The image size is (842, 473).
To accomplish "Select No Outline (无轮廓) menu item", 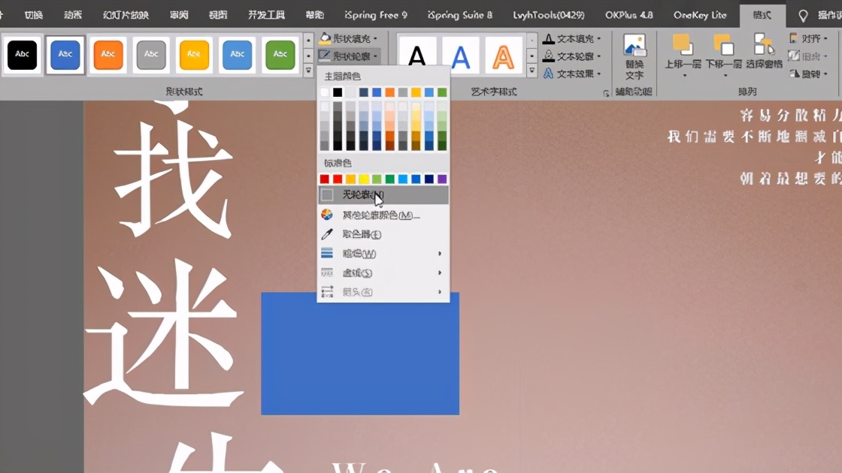I will (x=383, y=194).
